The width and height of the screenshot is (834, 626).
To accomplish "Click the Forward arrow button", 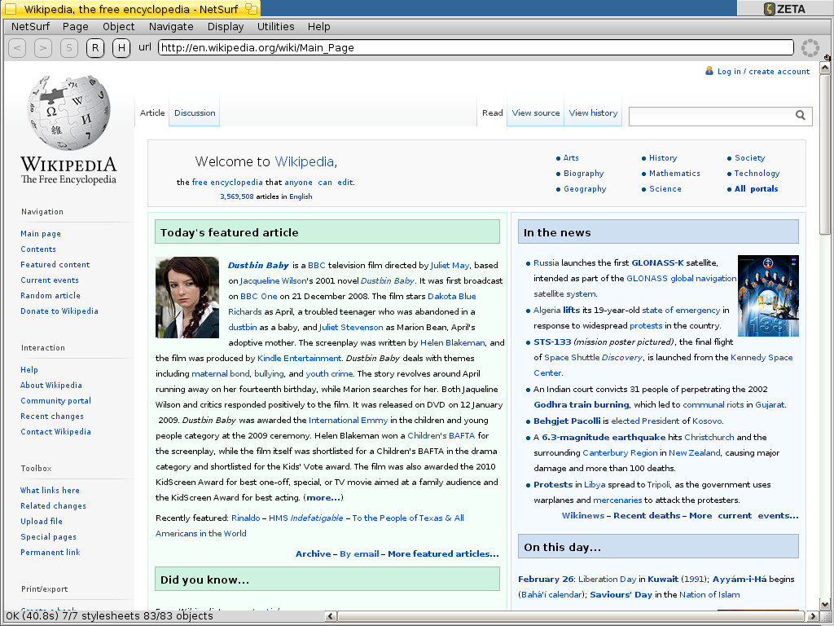I will click(x=43, y=48).
